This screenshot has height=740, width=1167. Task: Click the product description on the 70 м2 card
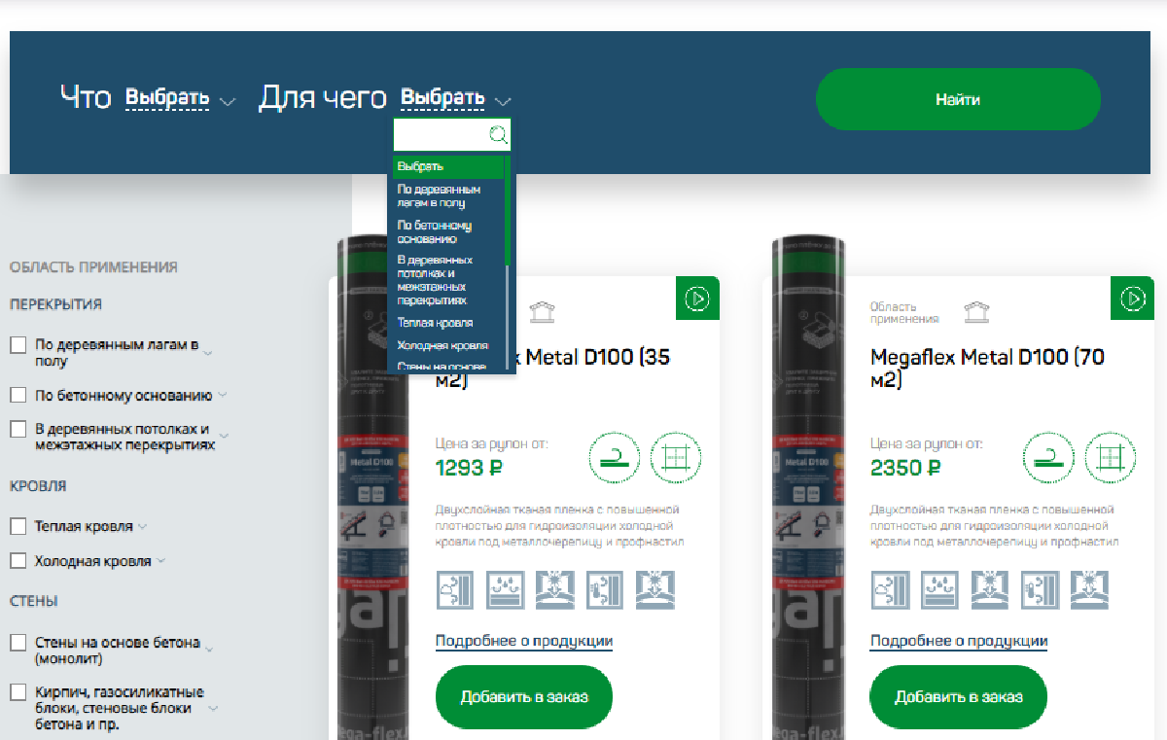(994, 525)
